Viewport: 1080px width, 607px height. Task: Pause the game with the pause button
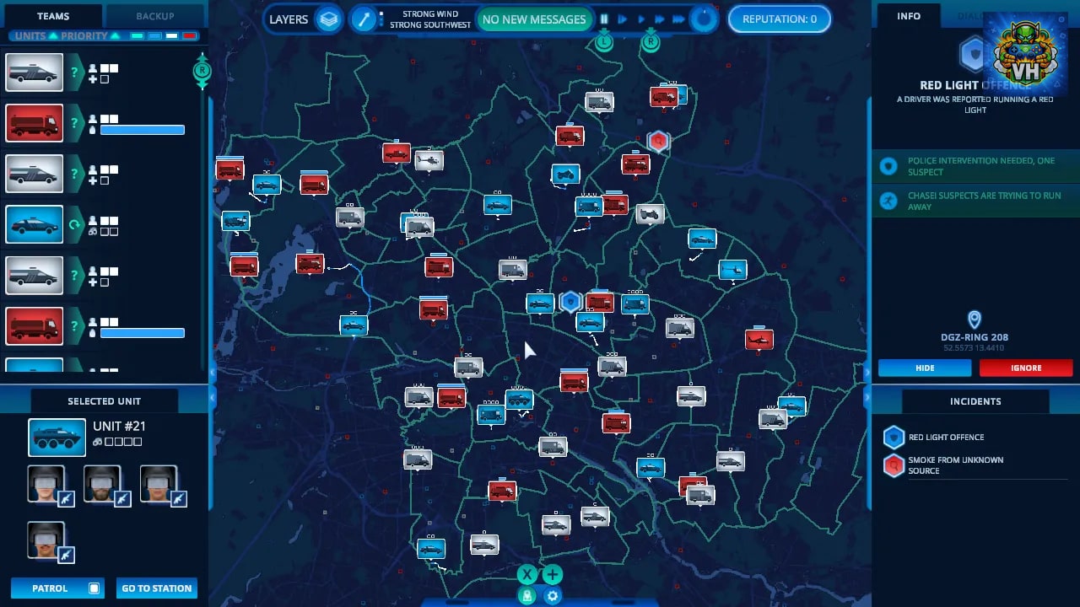(604, 19)
